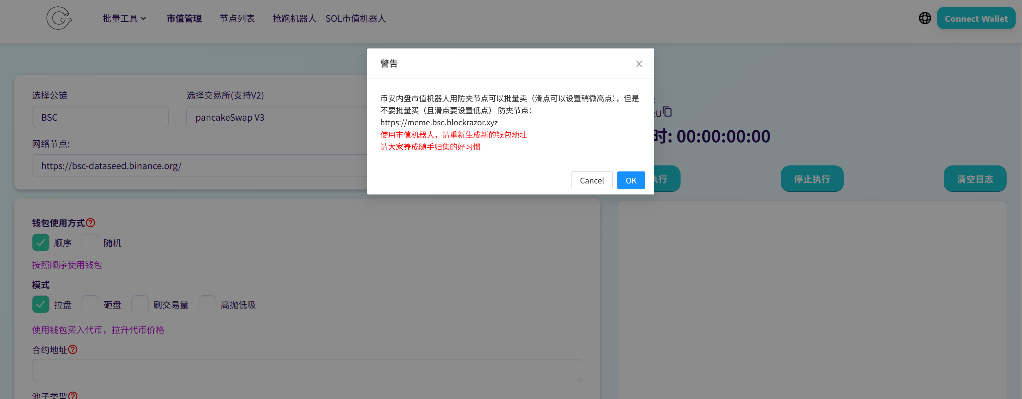Enable the 随机 random checkbox
This screenshot has height=399, width=1022.
[90, 243]
